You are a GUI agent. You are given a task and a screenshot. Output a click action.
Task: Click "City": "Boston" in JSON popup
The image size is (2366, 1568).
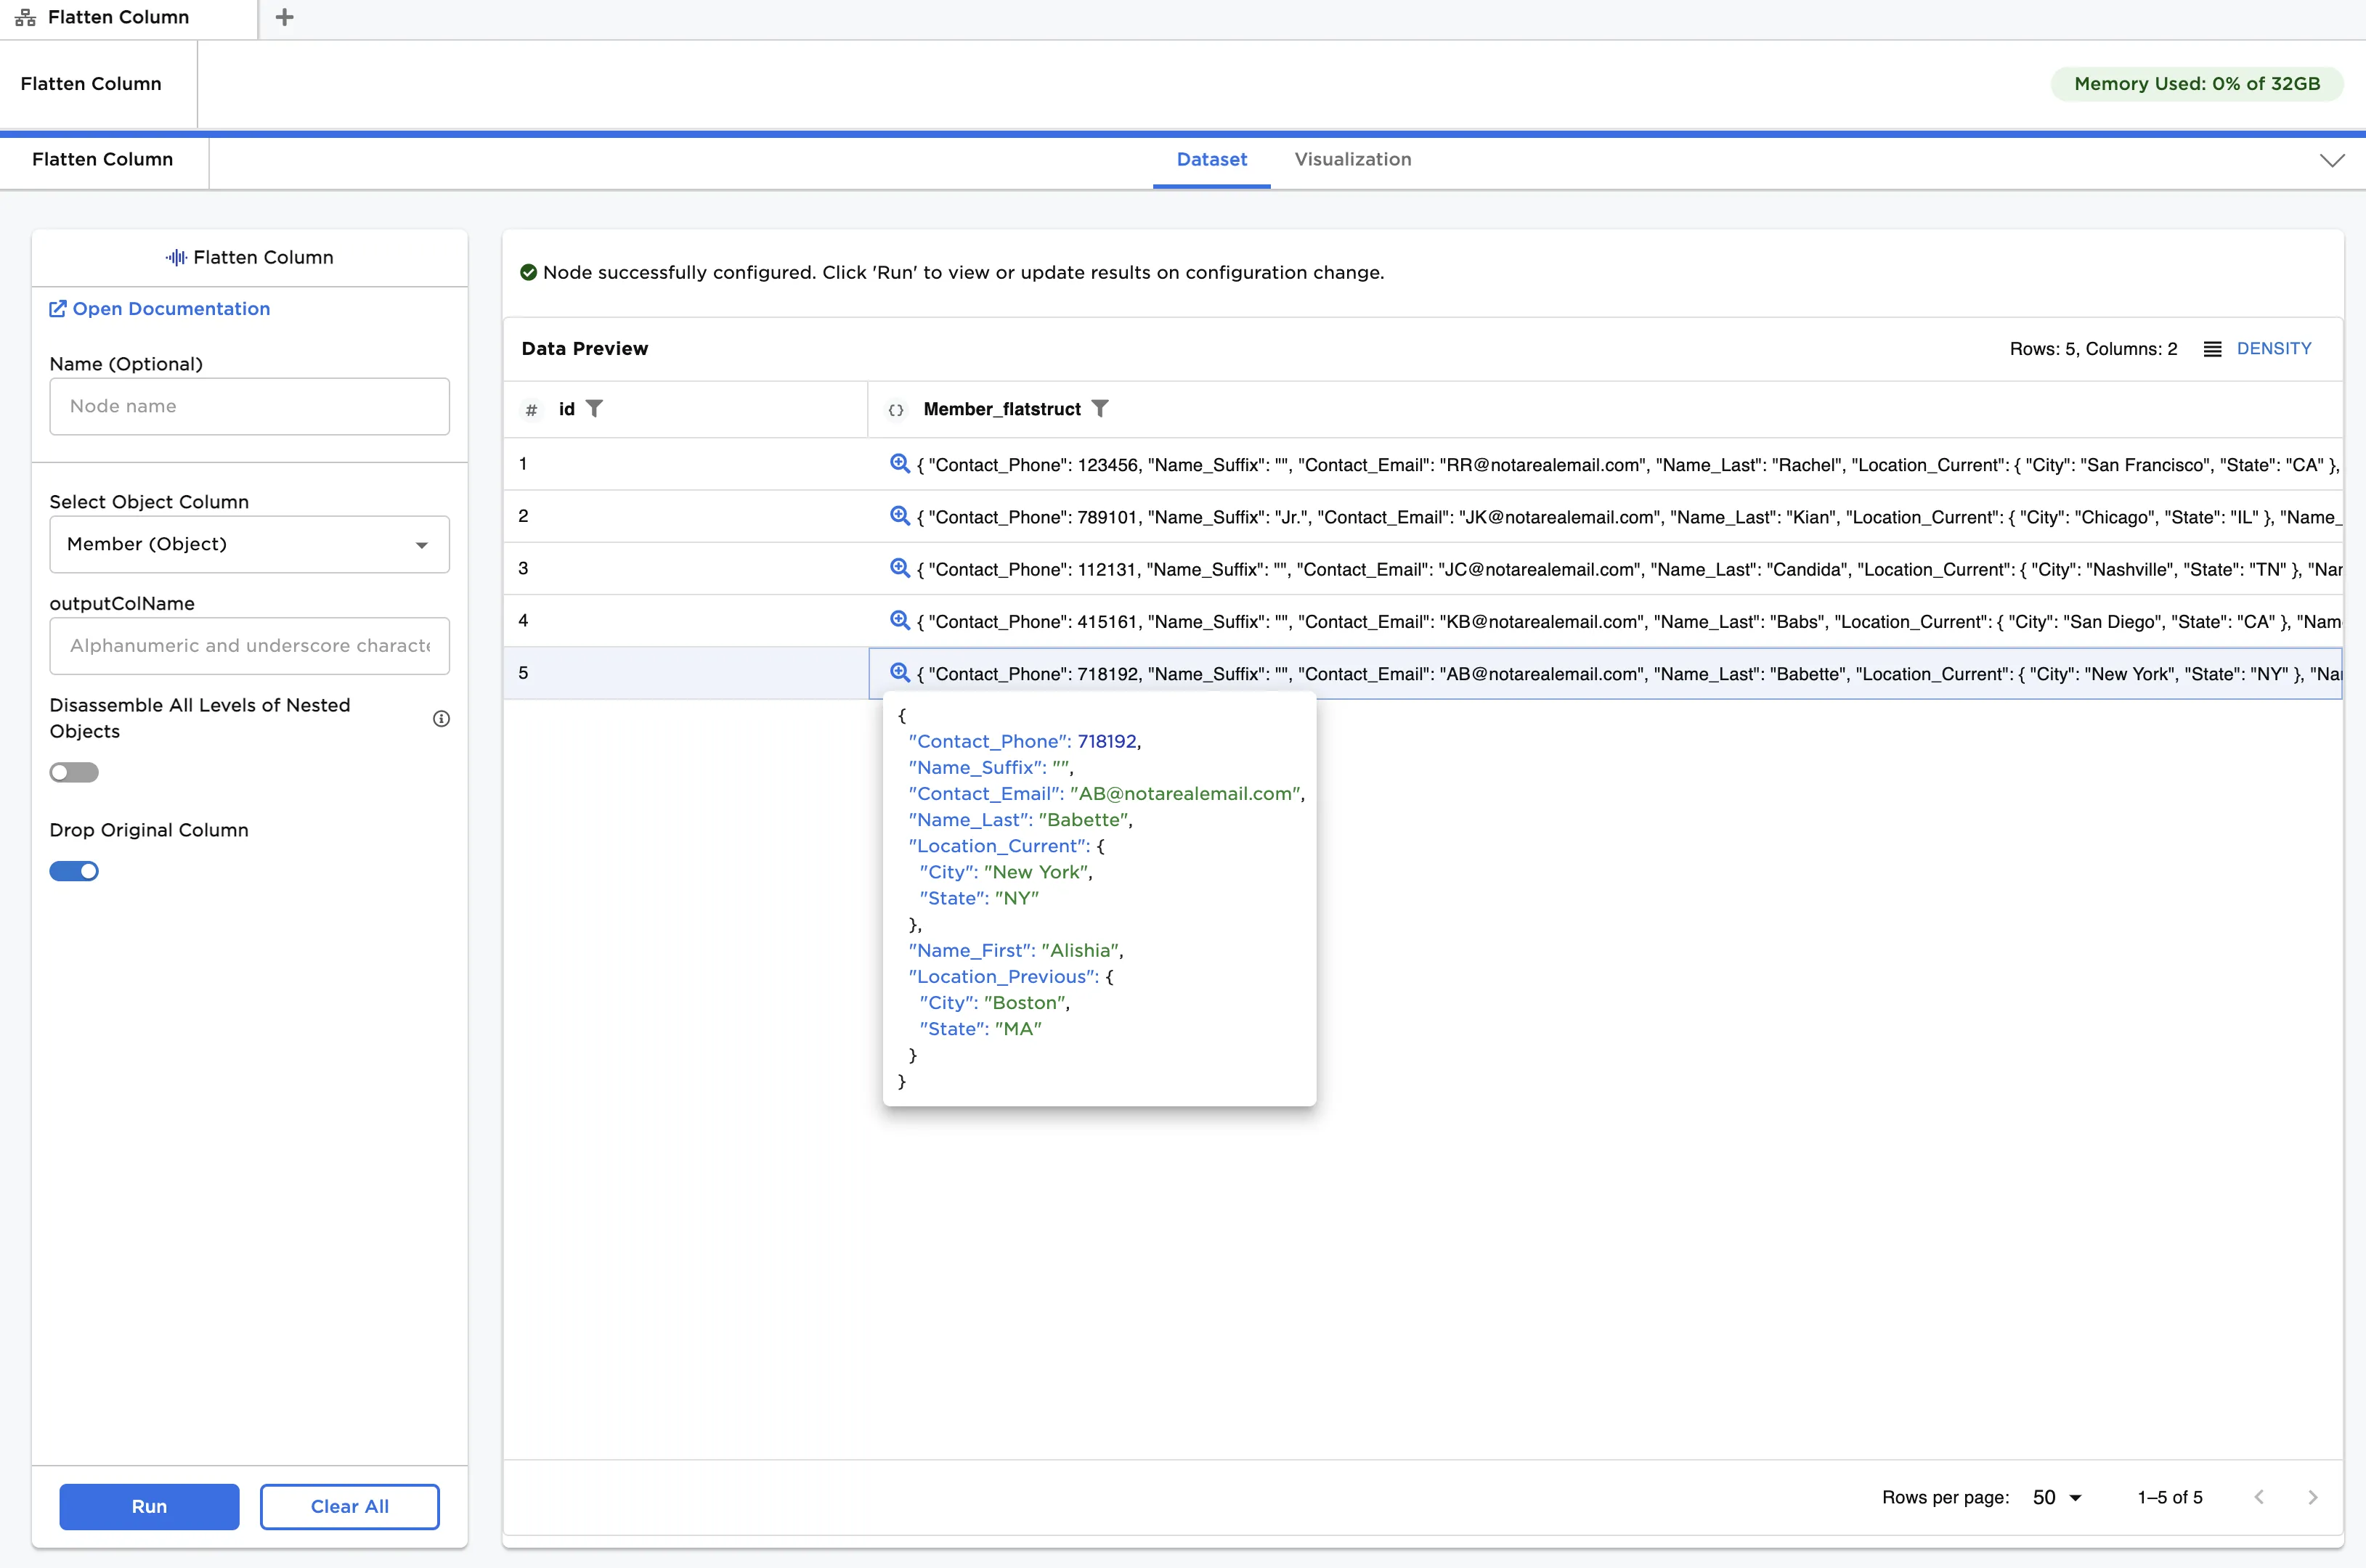[994, 1002]
